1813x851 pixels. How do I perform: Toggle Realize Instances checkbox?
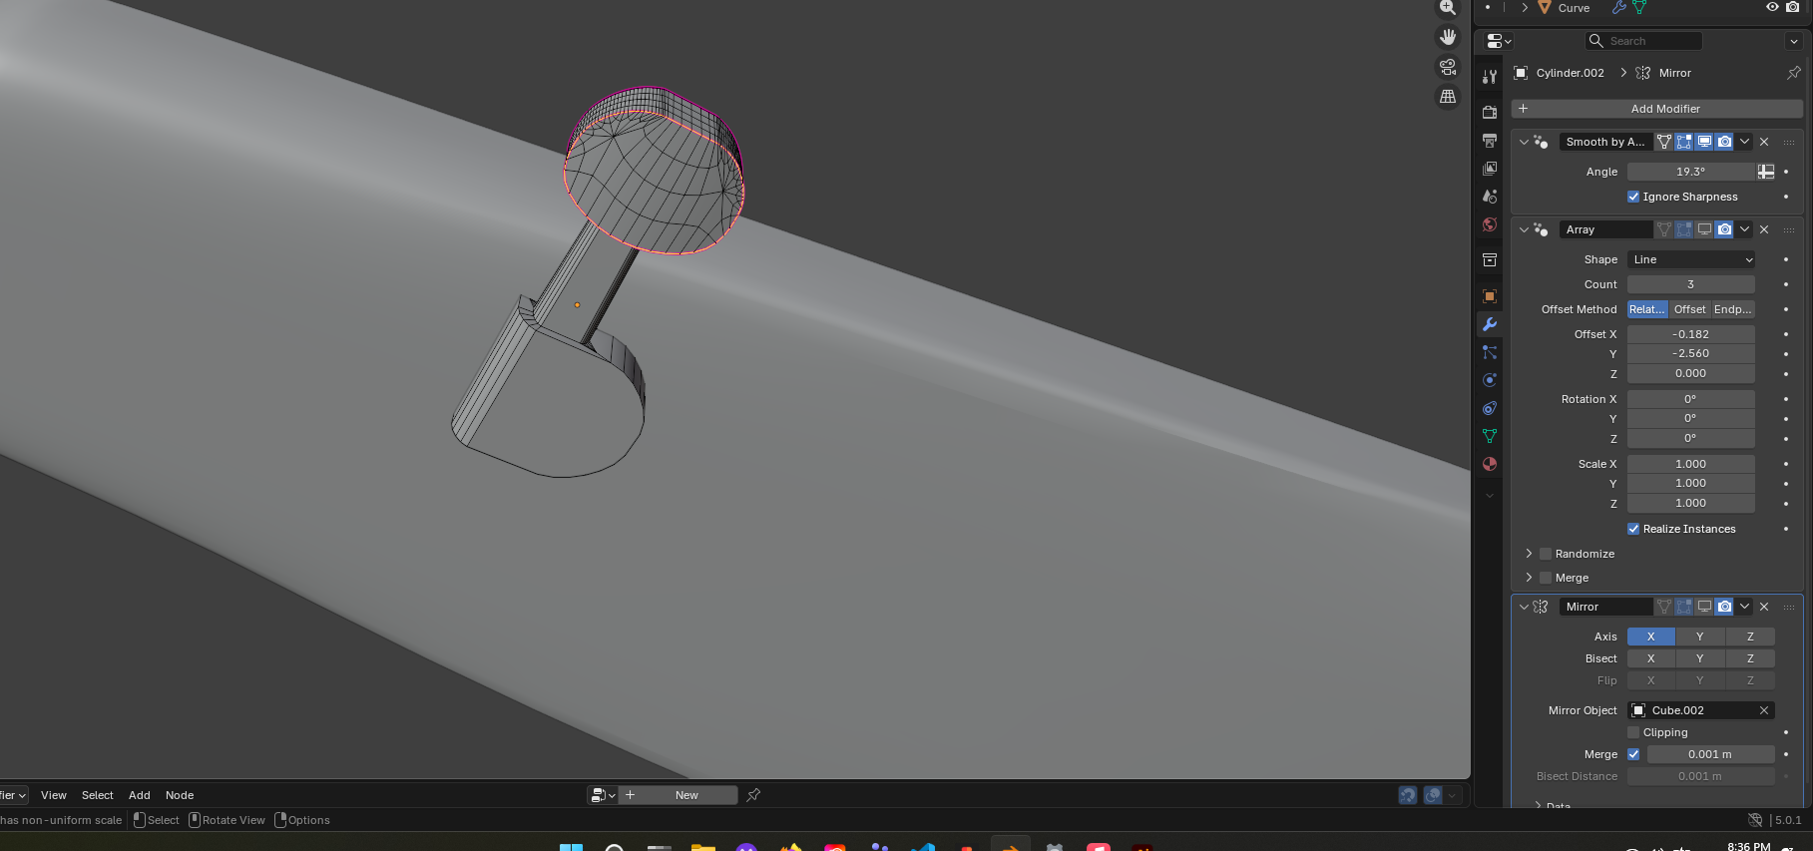tap(1633, 529)
